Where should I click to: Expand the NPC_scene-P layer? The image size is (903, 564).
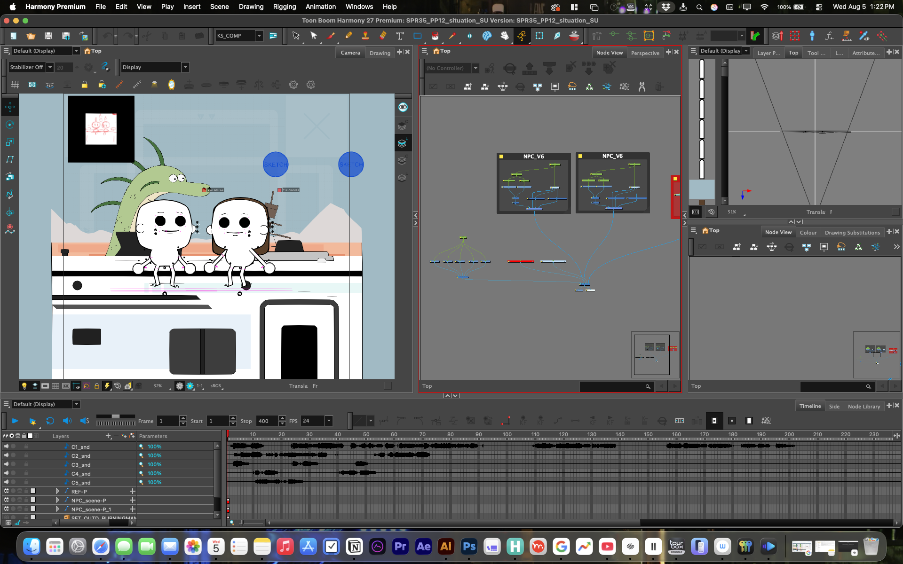coord(57,500)
